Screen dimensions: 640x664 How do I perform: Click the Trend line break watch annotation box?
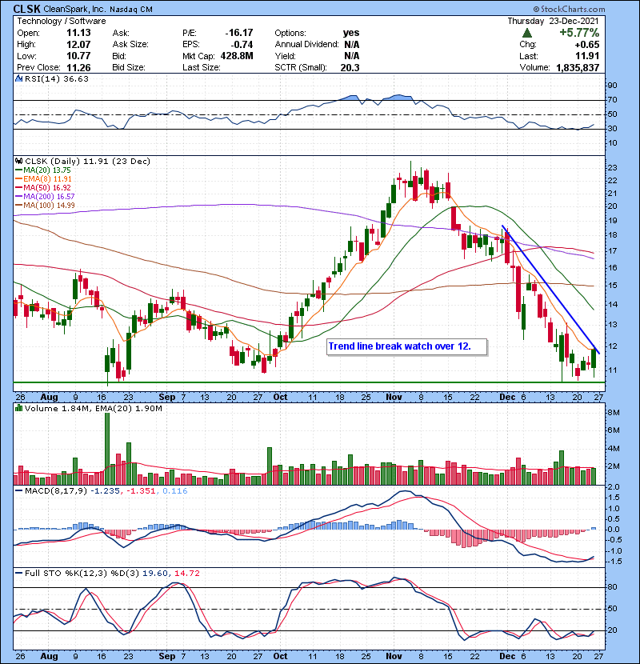tap(407, 347)
